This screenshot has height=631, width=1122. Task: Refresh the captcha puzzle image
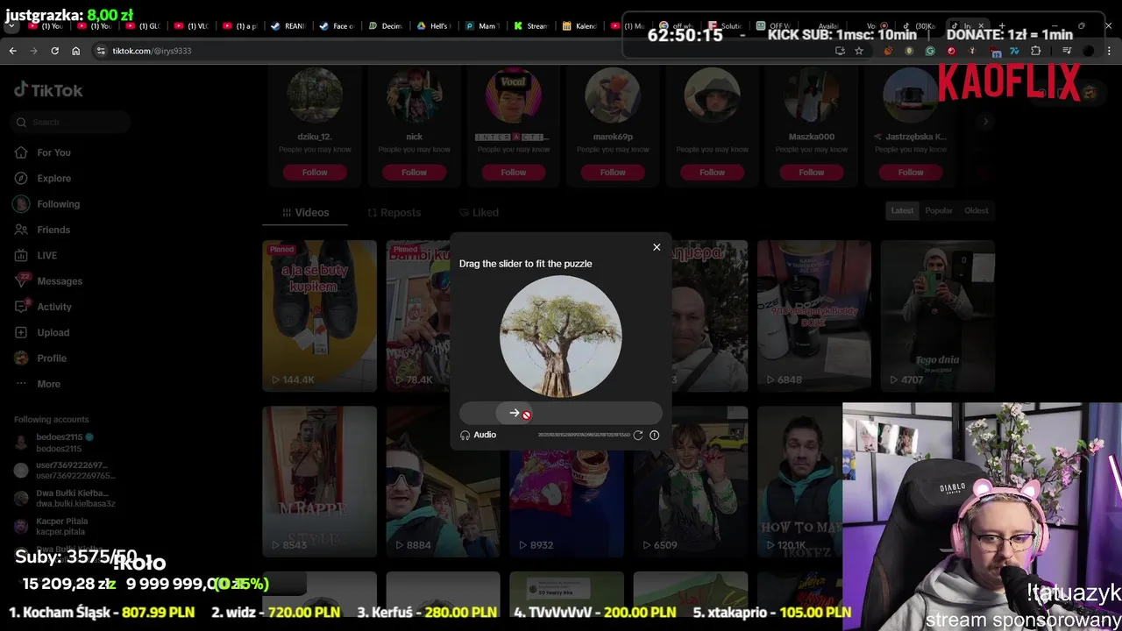638,435
